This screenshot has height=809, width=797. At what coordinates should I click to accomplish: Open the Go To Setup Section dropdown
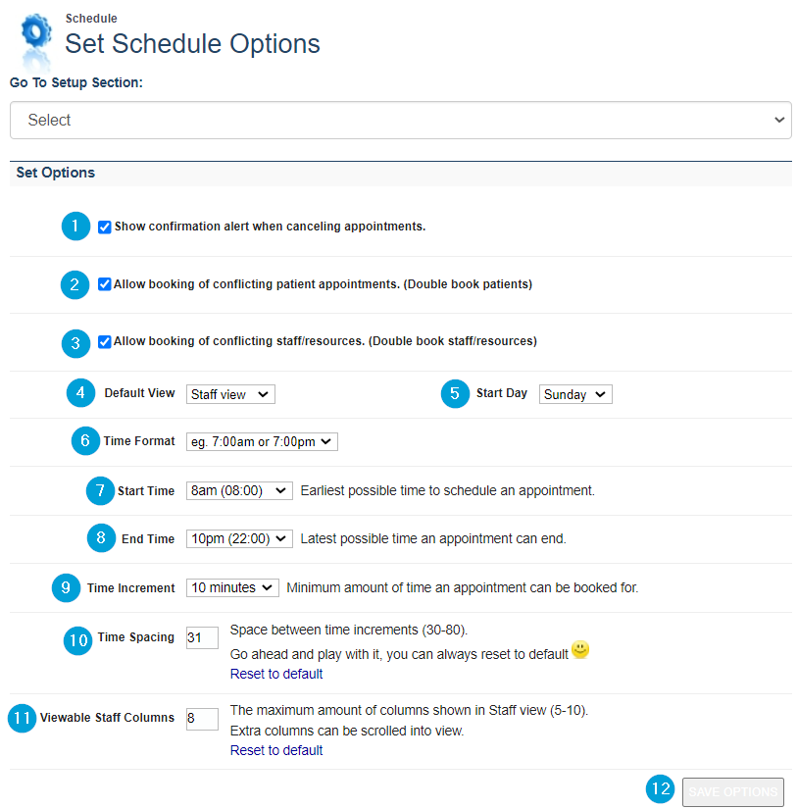[400, 120]
